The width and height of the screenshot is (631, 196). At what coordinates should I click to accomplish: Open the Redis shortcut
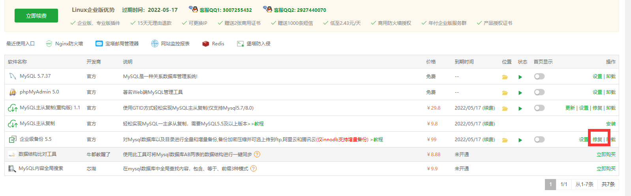pos(213,44)
